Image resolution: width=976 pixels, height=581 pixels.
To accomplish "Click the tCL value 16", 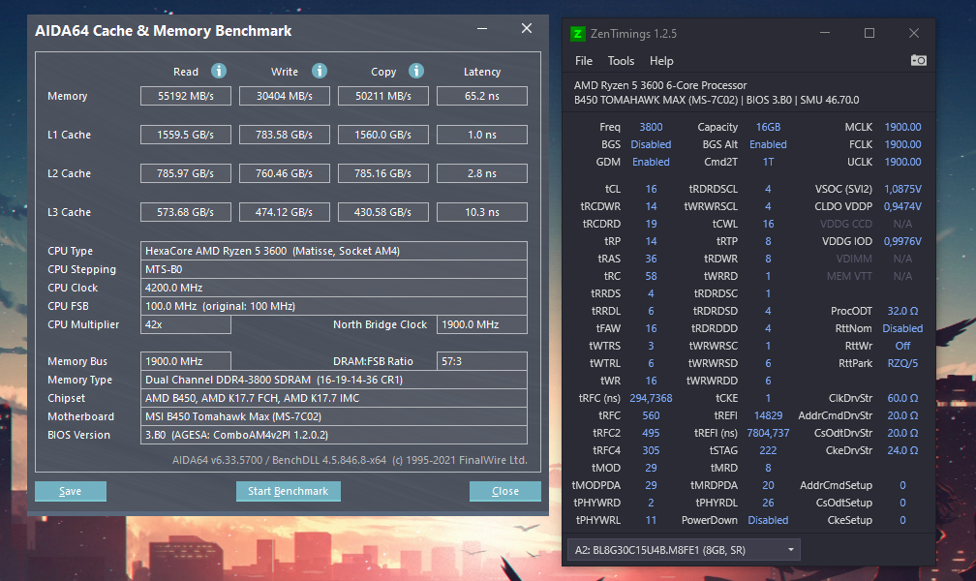I will coord(651,189).
